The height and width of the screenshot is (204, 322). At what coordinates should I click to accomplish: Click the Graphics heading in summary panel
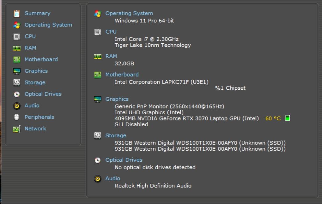(x=117, y=99)
